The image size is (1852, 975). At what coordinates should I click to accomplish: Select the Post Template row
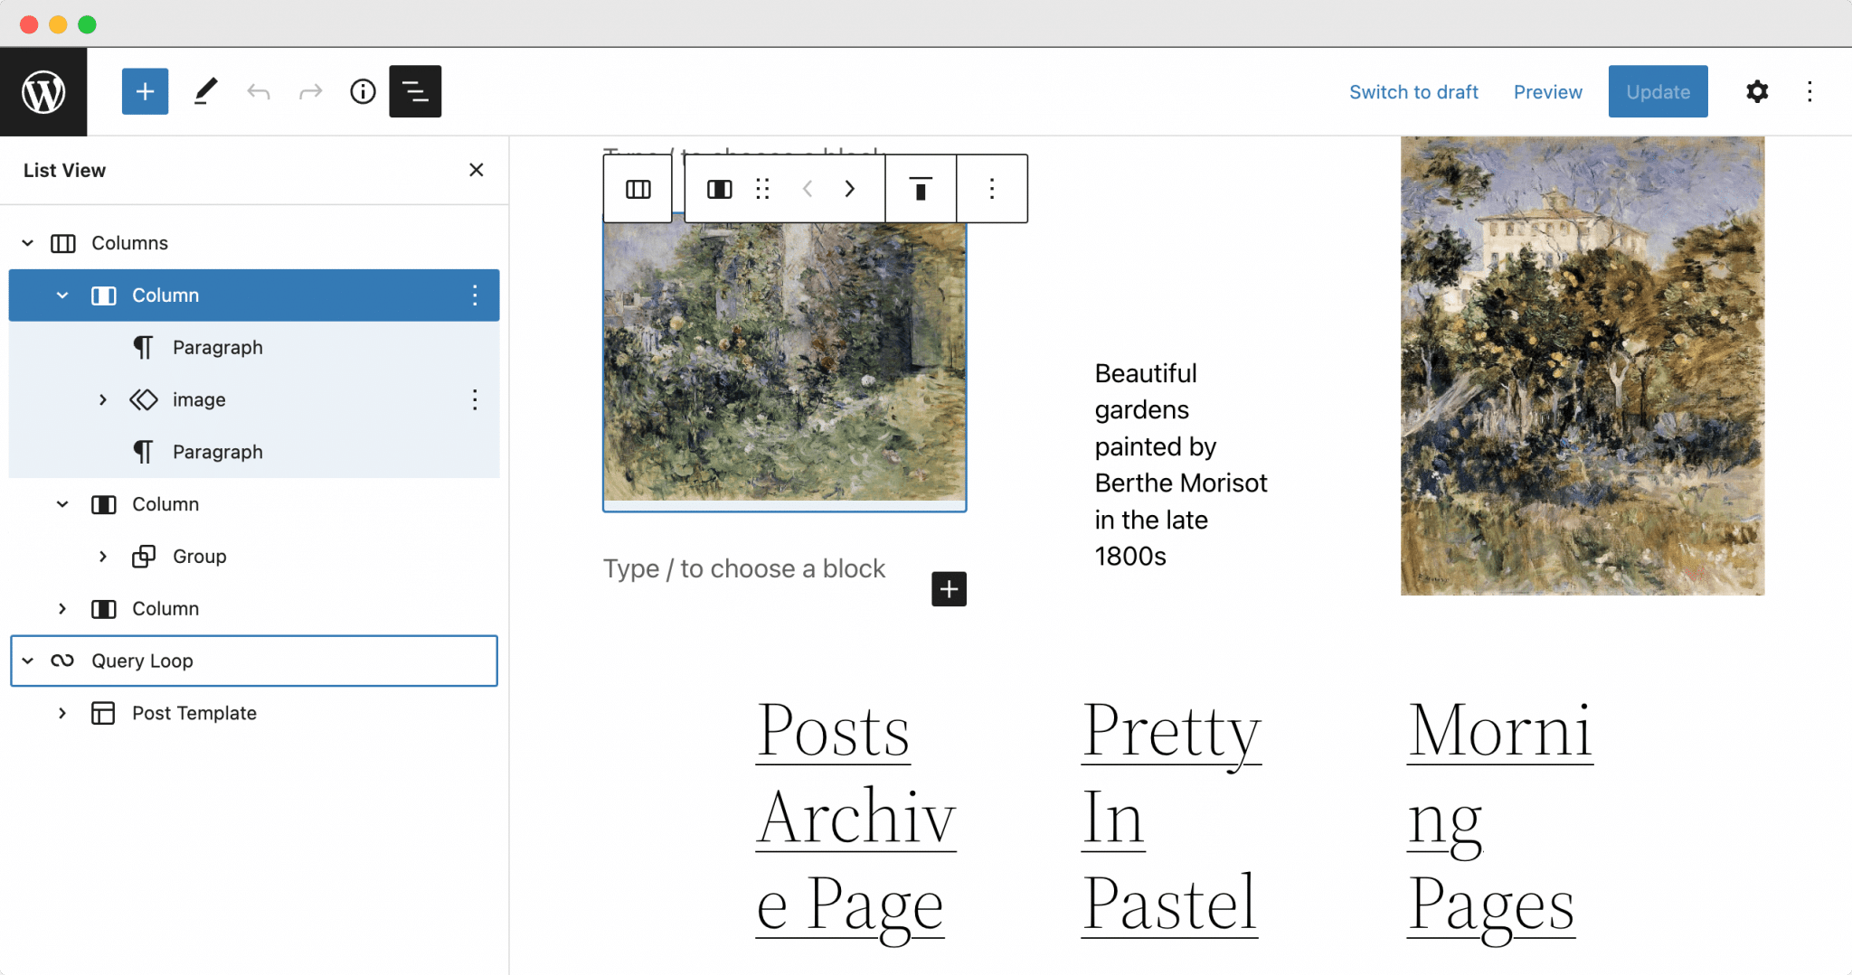click(x=254, y=713)
